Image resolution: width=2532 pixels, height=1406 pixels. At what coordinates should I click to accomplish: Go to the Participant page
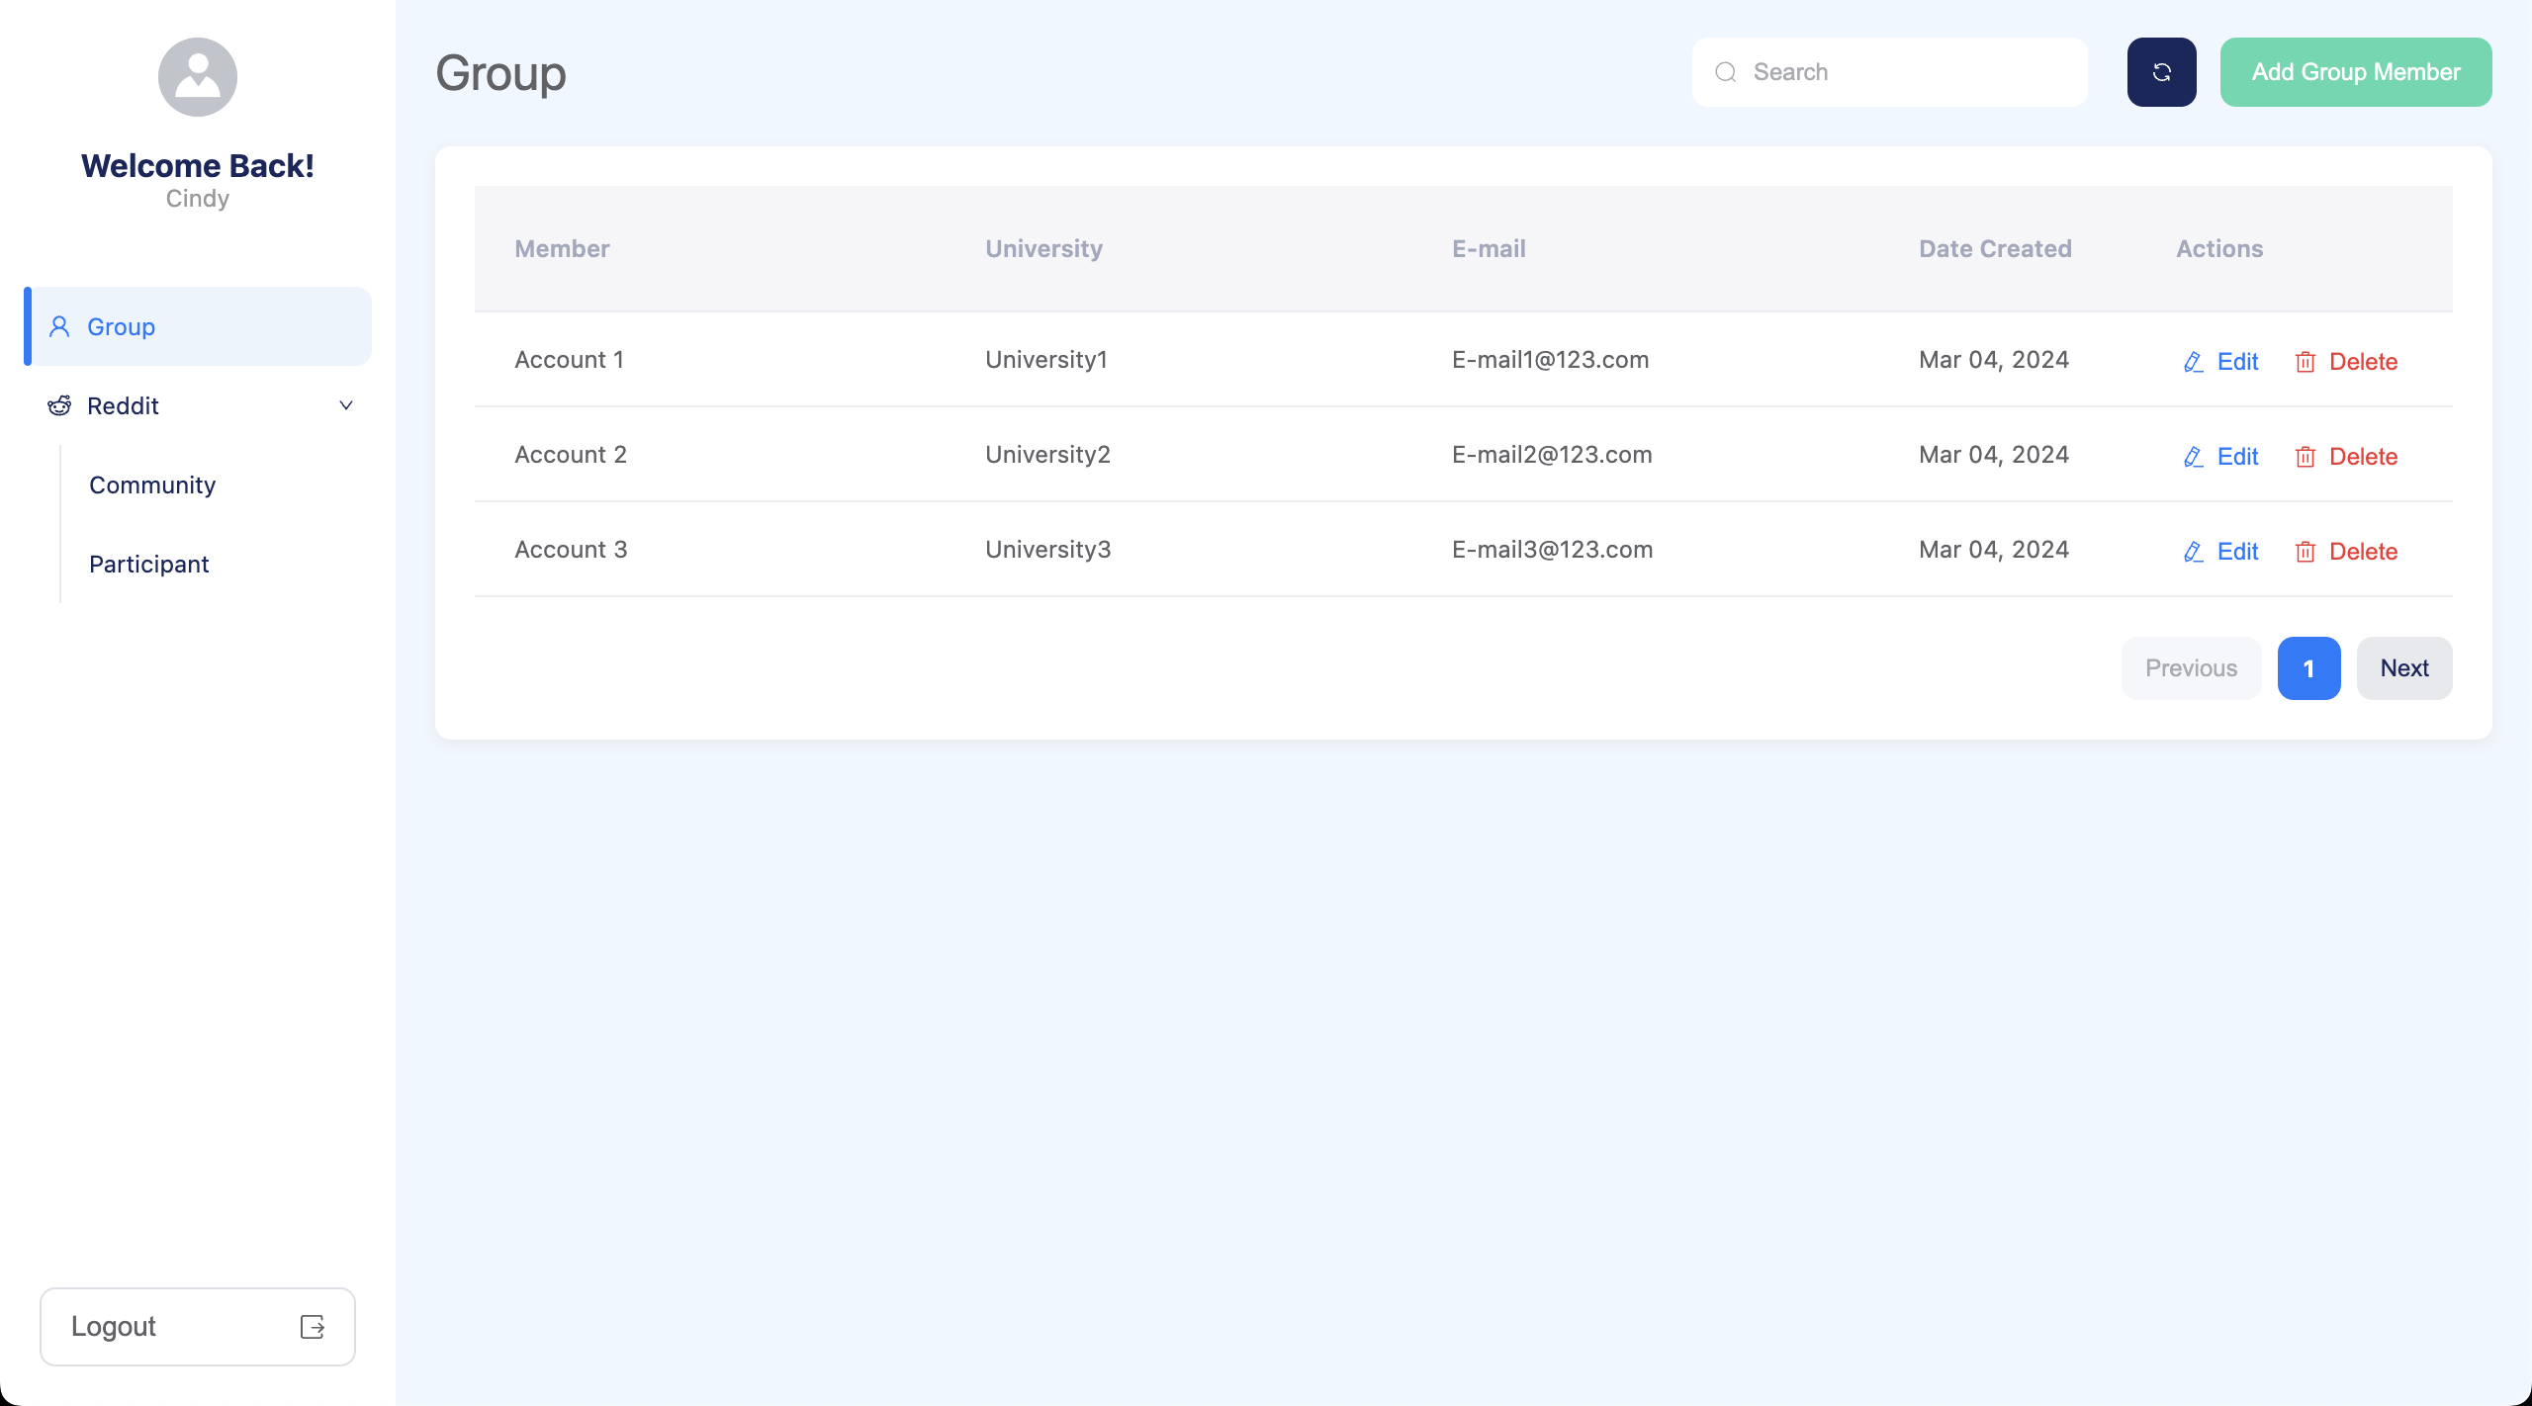(149, 565)
